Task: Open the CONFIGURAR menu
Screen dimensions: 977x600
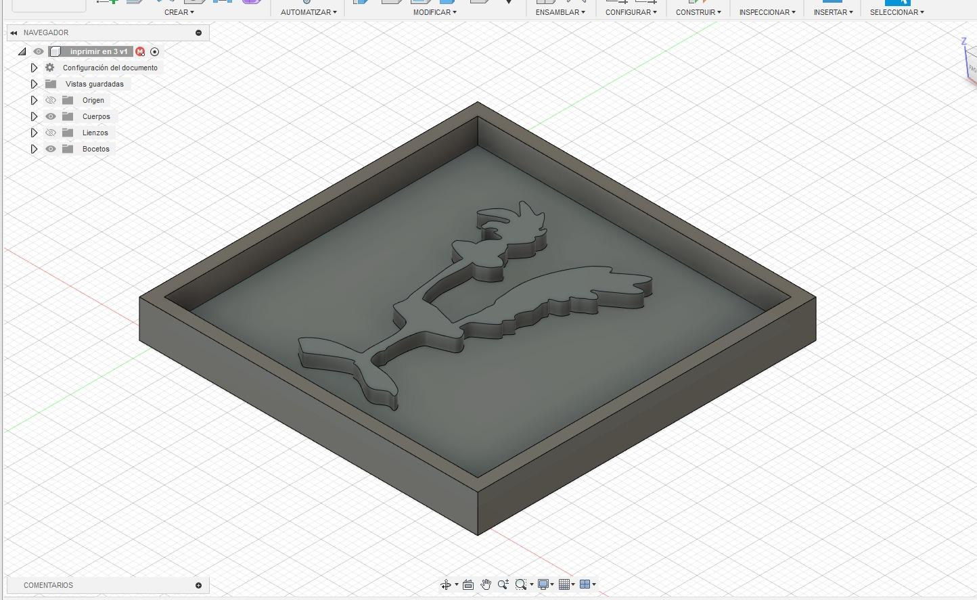Action: click(631, 12)
